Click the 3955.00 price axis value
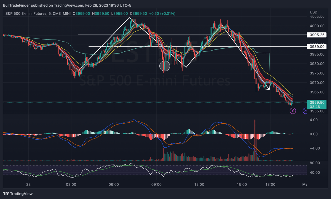The image size is (331, 199). 317,111
